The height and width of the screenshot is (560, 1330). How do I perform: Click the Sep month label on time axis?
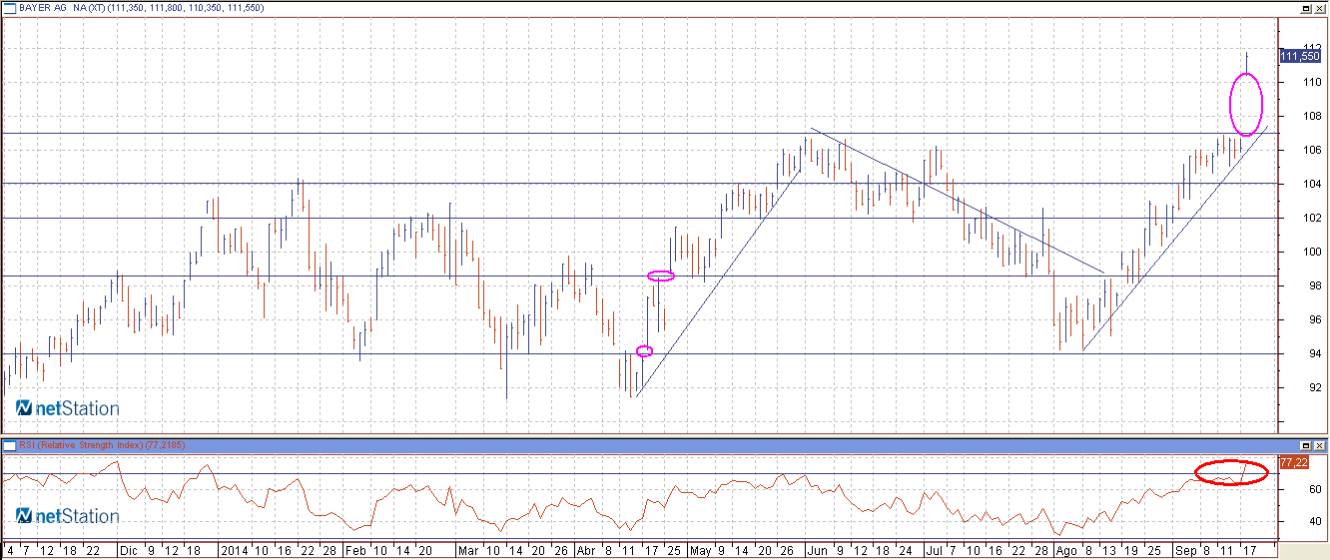1185,550
